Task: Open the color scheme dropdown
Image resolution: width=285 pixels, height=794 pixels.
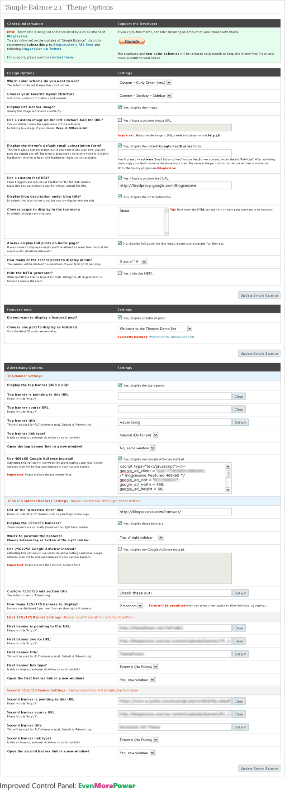Action: click(x=145, y=83)
